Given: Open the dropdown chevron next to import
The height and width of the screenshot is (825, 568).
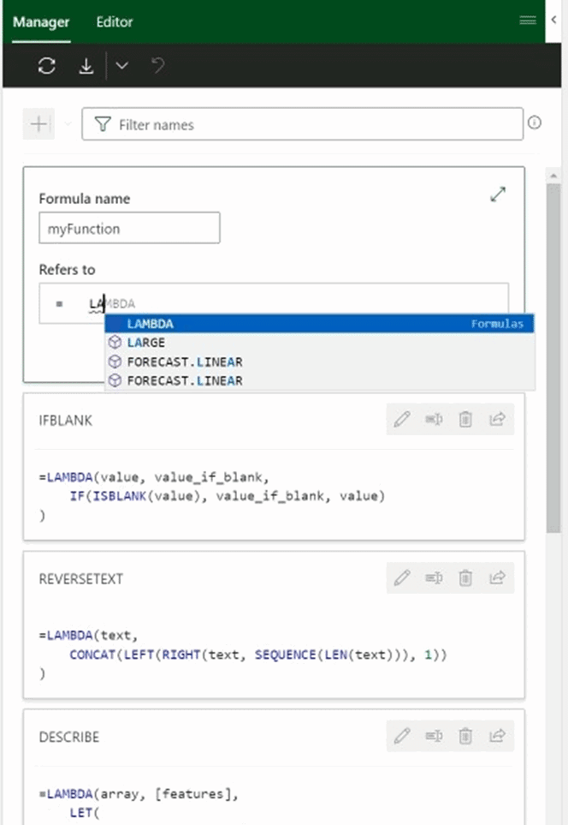Looking at the screenshot, I should click(122, 67).
